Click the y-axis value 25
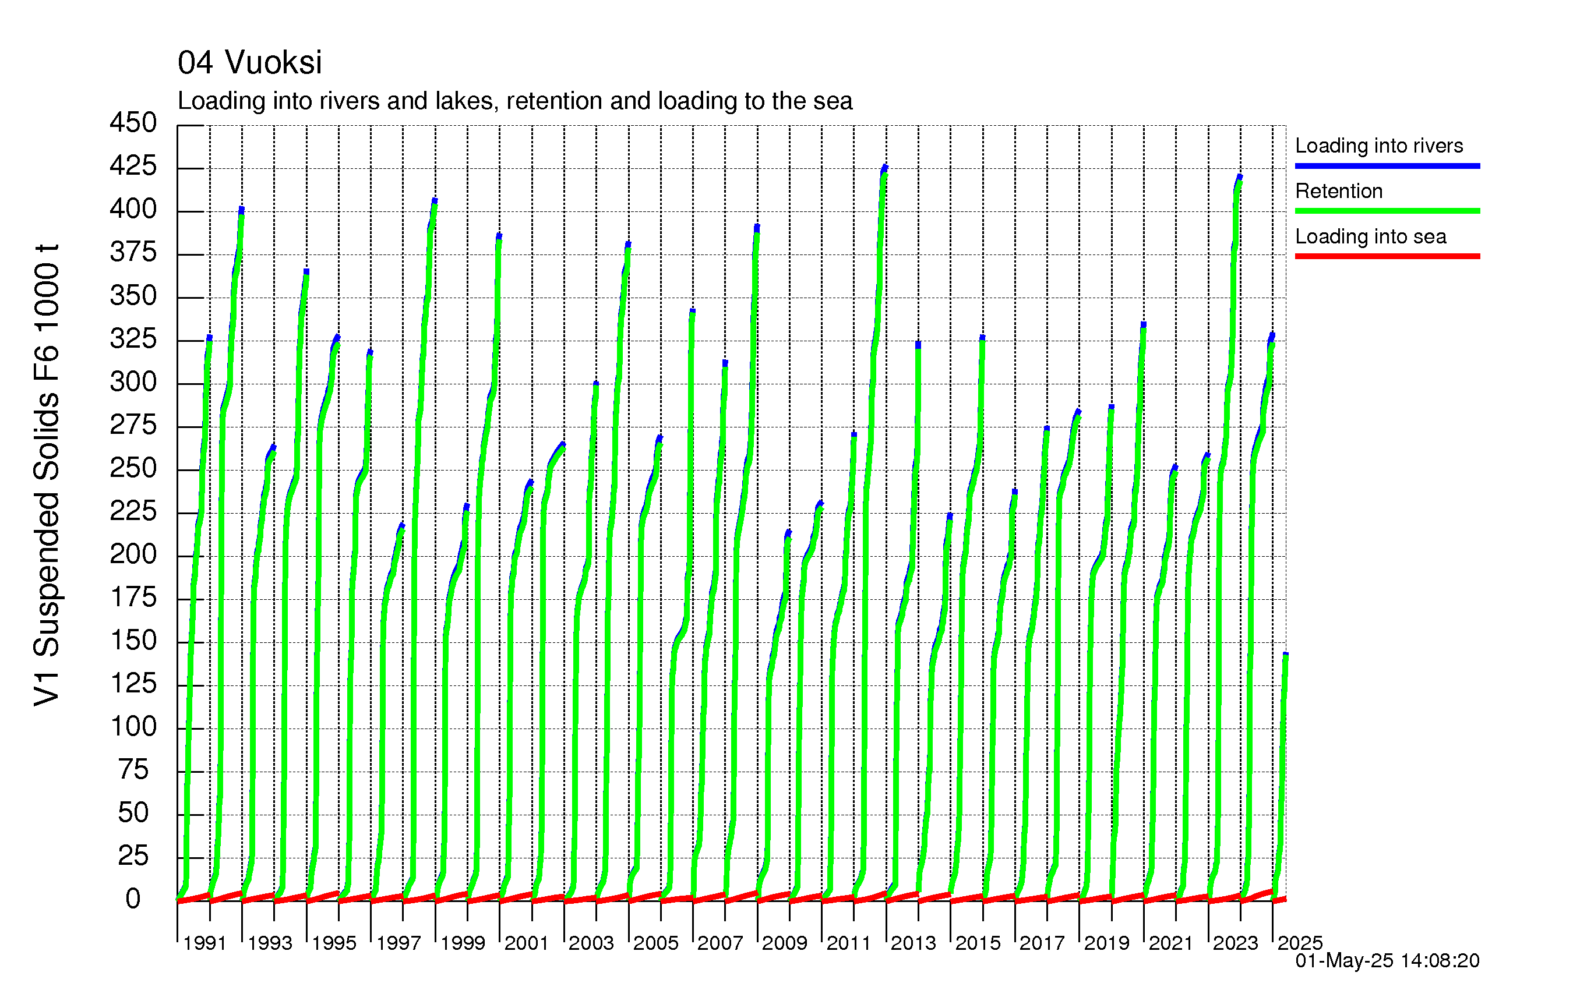Screen dimensions: 1573x990 [133, 856]
